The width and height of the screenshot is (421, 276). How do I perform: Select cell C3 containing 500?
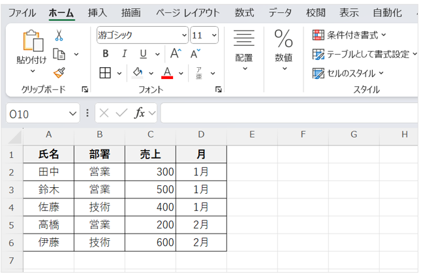pos(150,189)
